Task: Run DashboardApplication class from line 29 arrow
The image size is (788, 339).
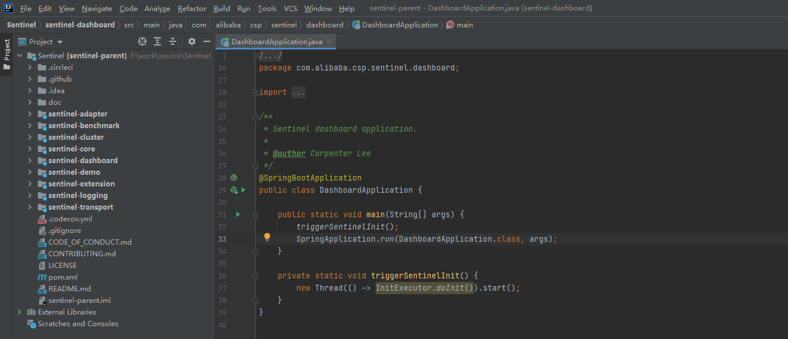Action: click(244, 190)
